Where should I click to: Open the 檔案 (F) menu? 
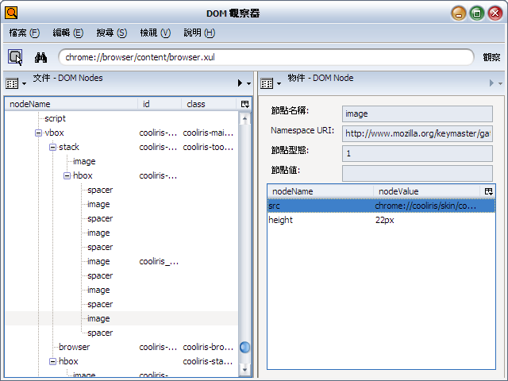24,33
